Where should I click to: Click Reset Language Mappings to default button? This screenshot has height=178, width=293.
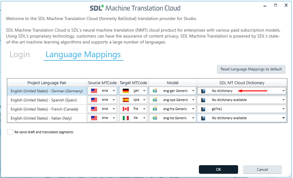[251, 69]
